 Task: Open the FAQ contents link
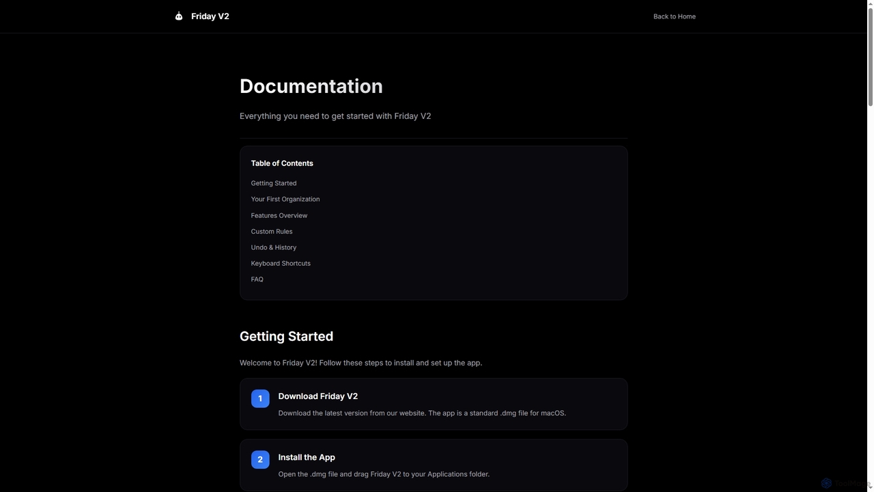tap(257, 279)
